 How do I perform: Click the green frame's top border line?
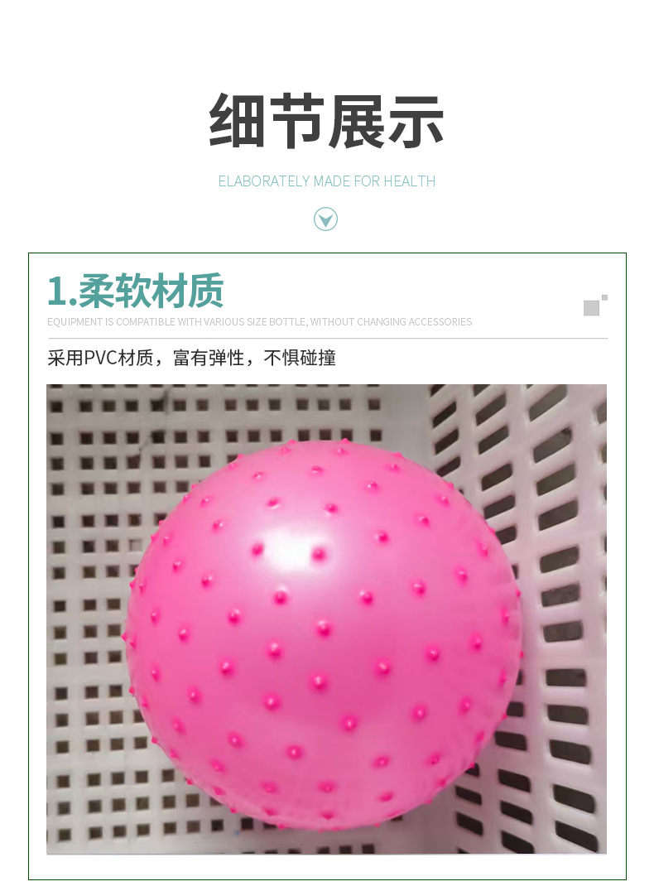coord(327,253)
